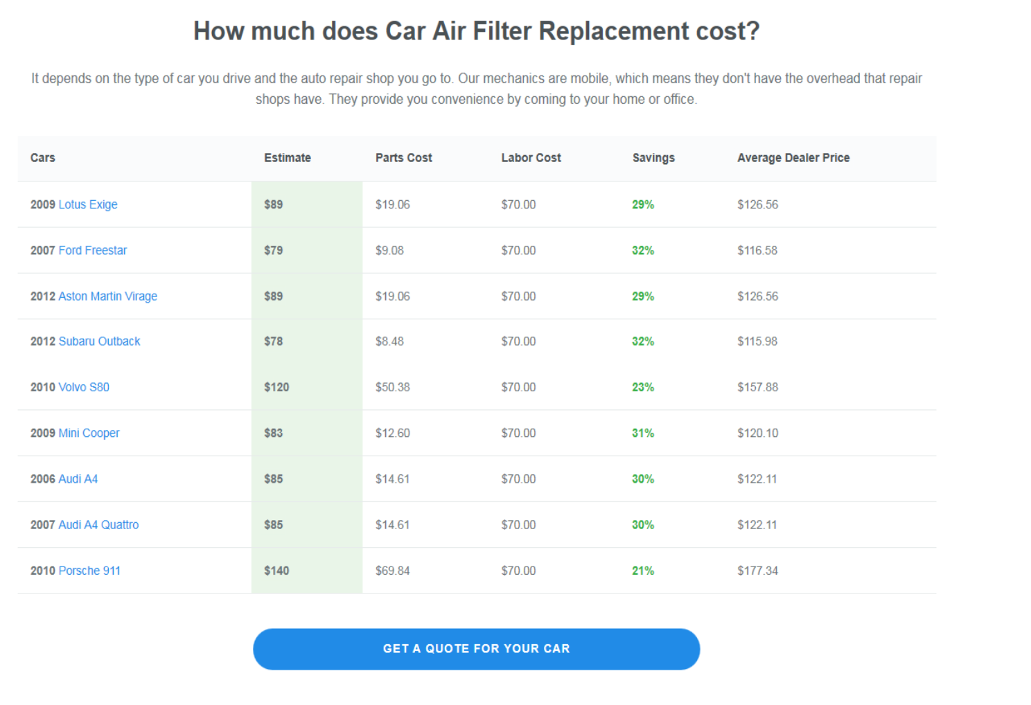1031x705 pixels.
Task: Select the $157.88 dealer price
Action: 758,387
